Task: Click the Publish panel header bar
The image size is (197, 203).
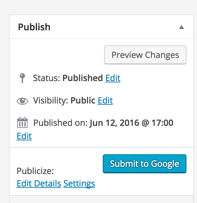Action: [x=101, y=27]
